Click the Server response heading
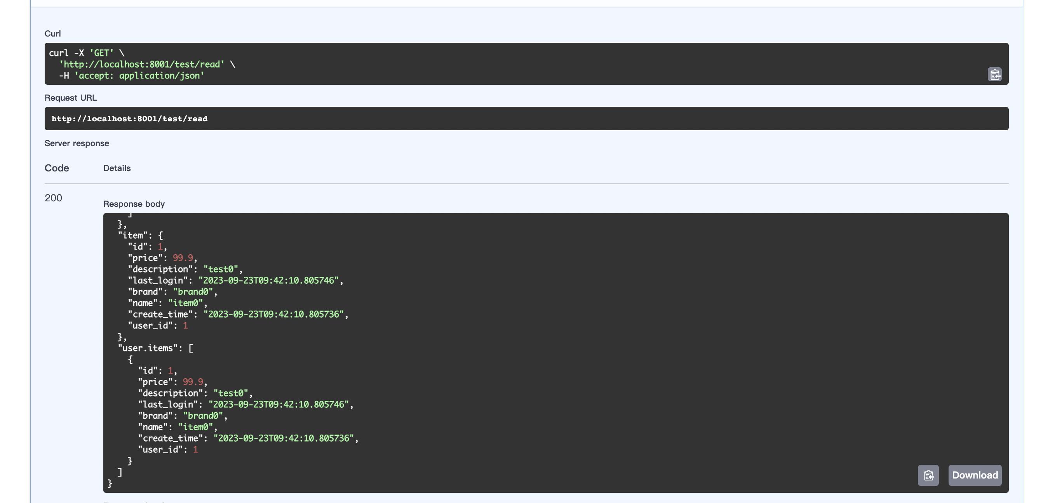The width and height of the screenshot is (1062, 503). (x=77, y=143)
